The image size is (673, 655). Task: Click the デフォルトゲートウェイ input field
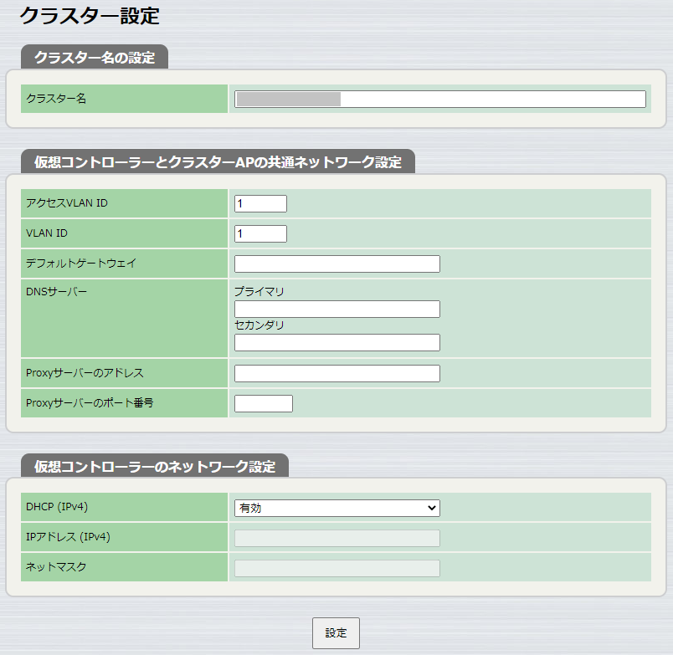tap(336, 264)
